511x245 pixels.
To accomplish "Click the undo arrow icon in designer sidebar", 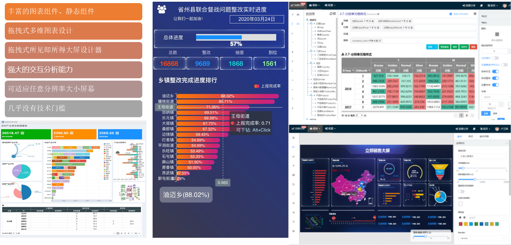I will (293, 222).
